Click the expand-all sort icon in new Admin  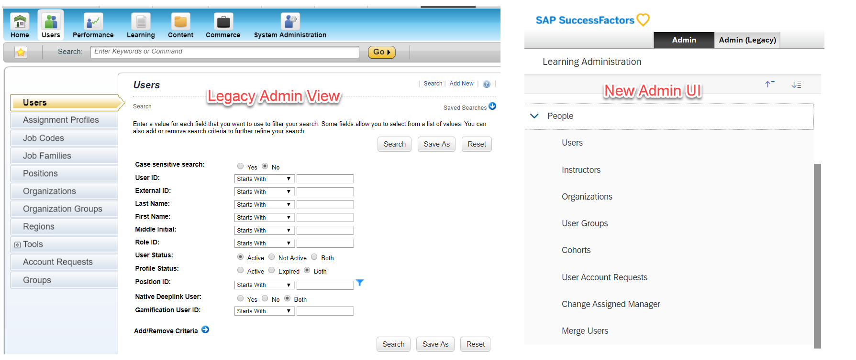[x=796, y=85]
